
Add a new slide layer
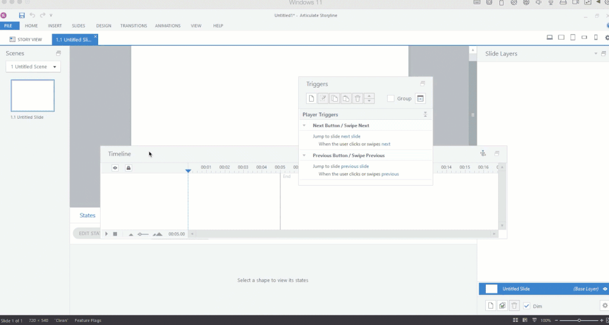pyautogui.click(x=491, y=306)
